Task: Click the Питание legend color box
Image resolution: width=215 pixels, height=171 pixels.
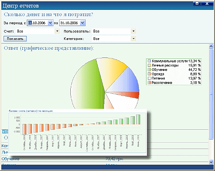Action: (x=149, y=78)
